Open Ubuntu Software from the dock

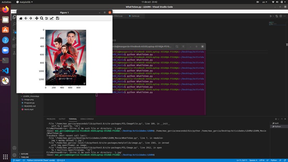click(5, 30)
